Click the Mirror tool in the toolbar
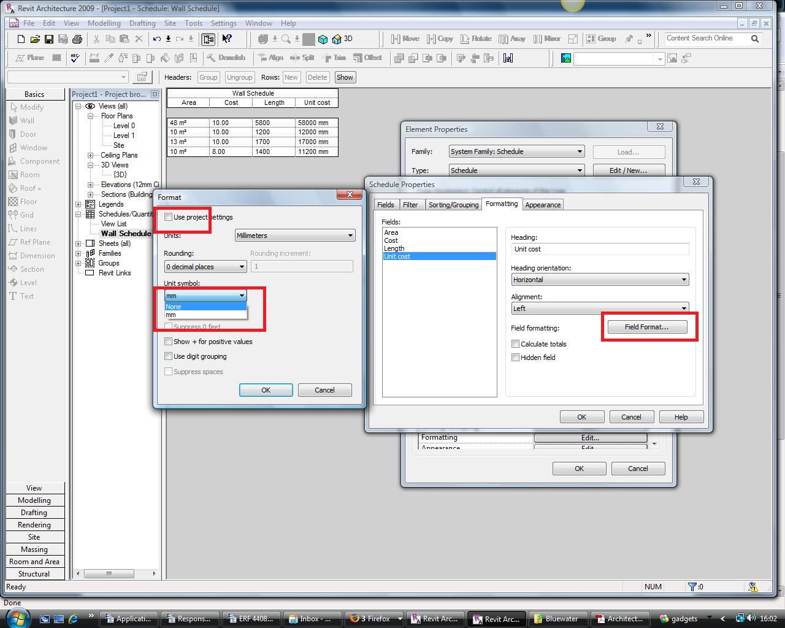This screenshot has height=628, width=785. click(547, 39)
